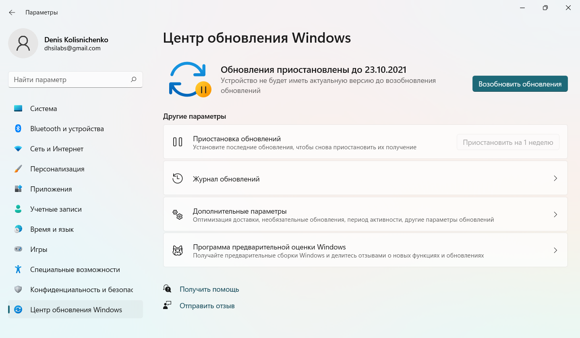
Task: Click the Bluetooth icon in the sidebar
Action: [18, 129]
